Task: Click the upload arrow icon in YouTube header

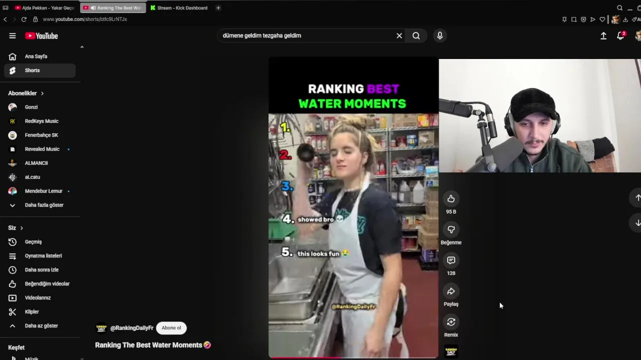Action: 603,35
